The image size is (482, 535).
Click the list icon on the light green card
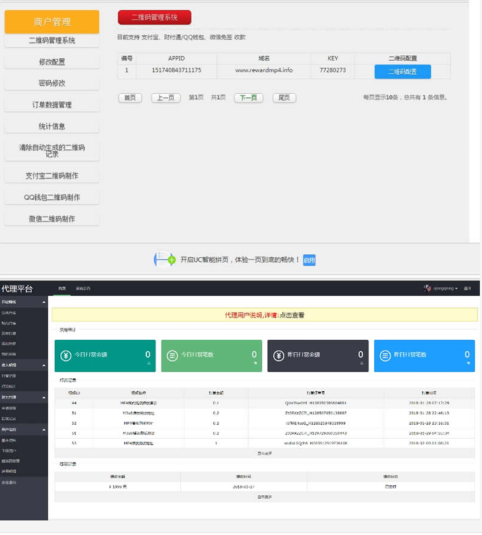coord(172,356)
